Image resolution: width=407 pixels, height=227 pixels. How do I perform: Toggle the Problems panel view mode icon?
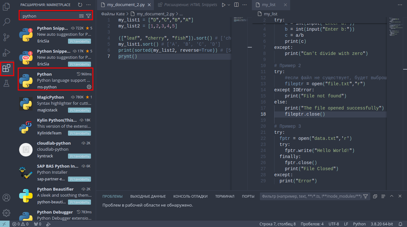click(383, 196)
